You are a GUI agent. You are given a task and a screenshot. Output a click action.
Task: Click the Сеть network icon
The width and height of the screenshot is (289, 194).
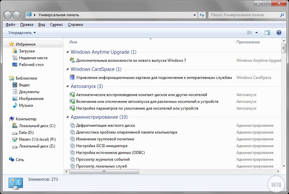[x=11, y=159]
